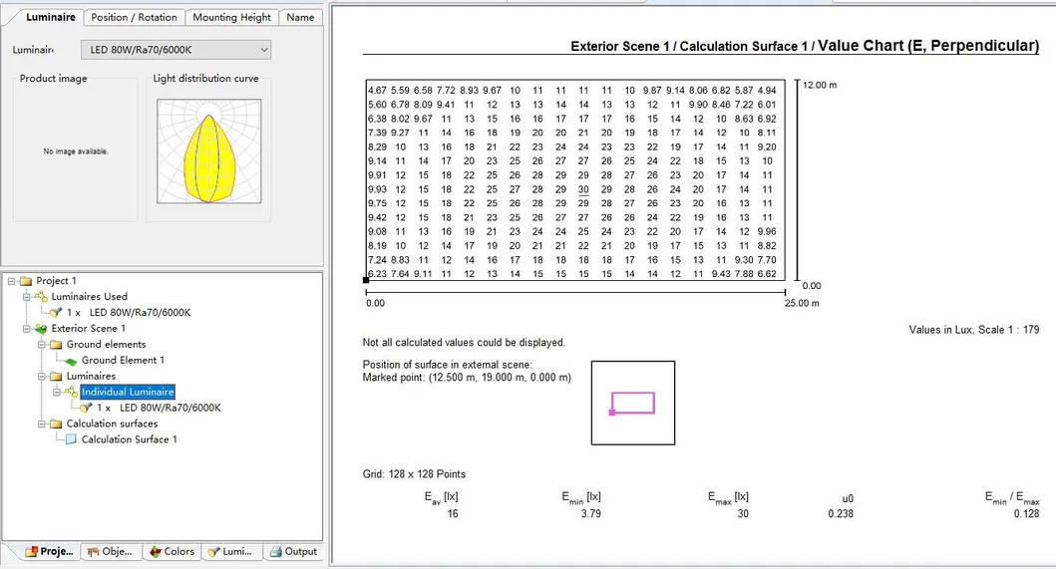
Task: Open the Project manager tab icon
Action: [x=31, y=551]
